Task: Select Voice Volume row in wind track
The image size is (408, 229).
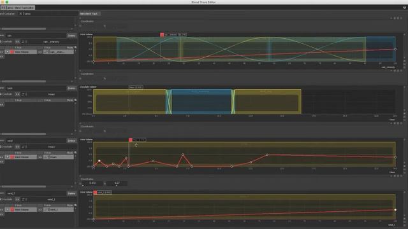Action: (21, 157)
